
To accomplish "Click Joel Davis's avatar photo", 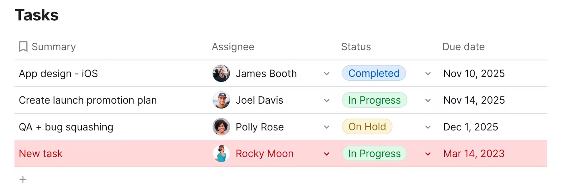I will pyautogui.click(x=221, y=100).
